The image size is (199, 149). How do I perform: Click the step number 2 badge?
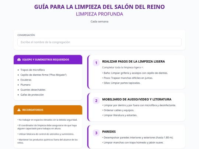96,100
